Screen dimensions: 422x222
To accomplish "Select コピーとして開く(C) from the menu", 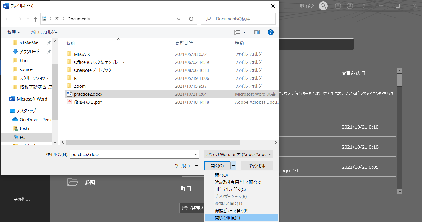I will point(230,189).
